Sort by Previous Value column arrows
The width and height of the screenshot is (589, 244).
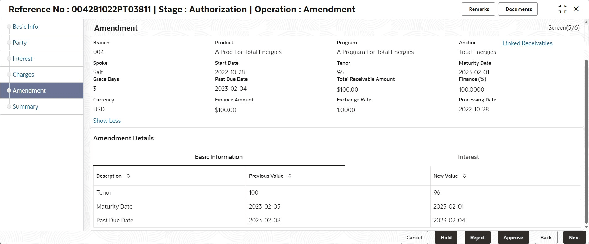point(290,176)
